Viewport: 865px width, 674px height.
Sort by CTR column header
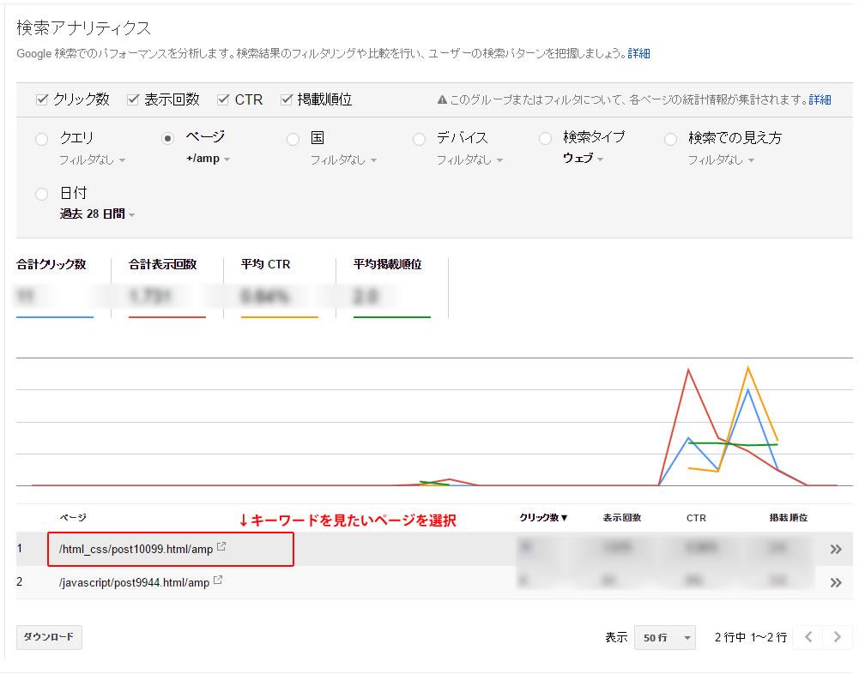tap(696, 518)
